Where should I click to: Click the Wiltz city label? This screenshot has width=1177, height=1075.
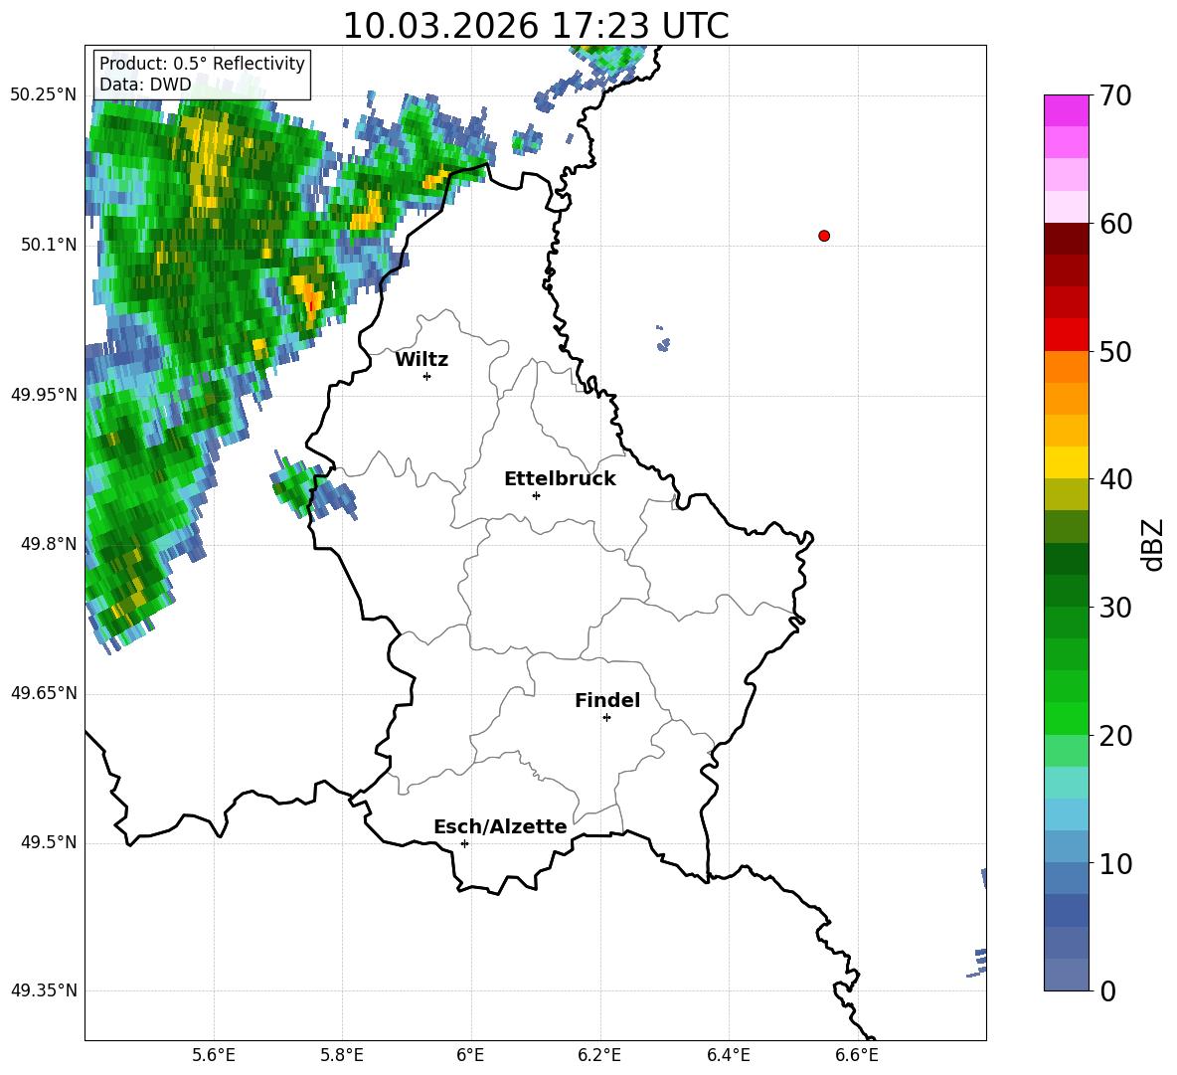pyautogui.click(x=421, y=360)
